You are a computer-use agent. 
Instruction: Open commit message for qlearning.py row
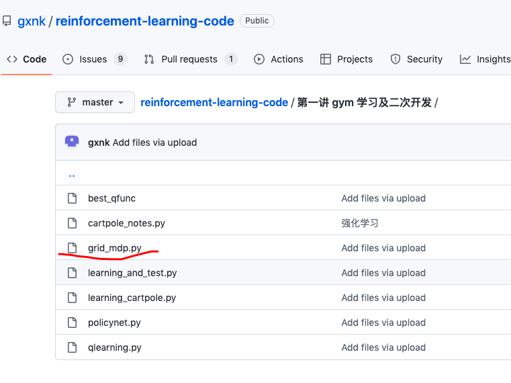[383, 347]
